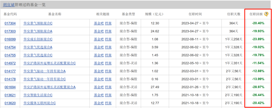Open the 华安媒体互联网混合C fund page
This screenshot has width=272, height=108.
tap(40, 103)
